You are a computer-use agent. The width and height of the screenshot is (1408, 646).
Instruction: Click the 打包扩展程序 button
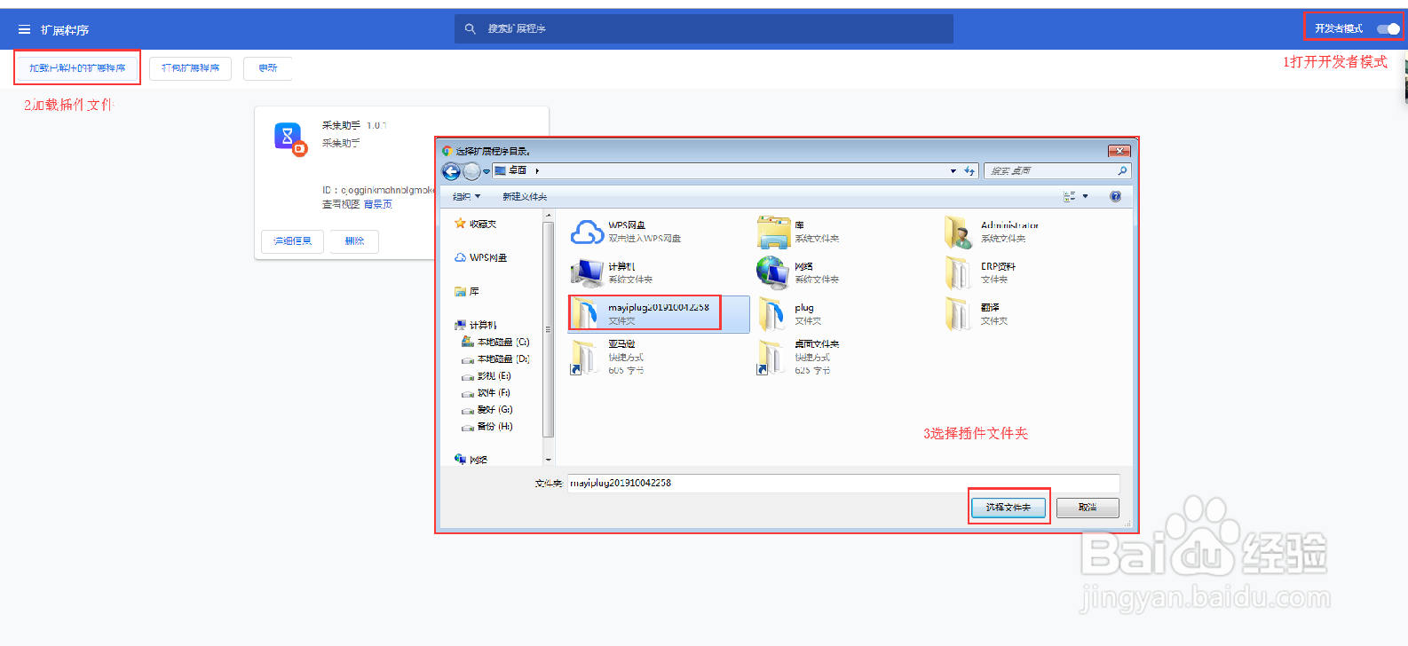tap(190, 68)
